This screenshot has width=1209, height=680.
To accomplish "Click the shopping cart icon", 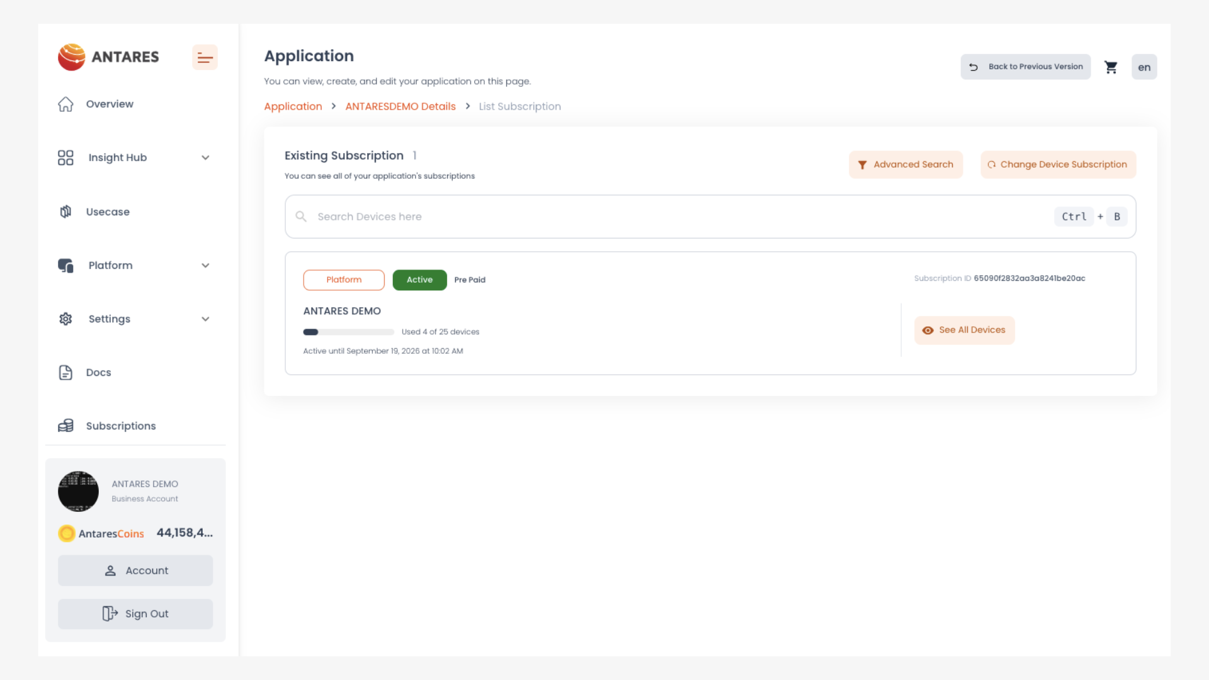I will click(1111, 67).
